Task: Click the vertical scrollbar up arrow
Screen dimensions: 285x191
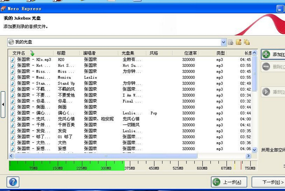Action: pos(254,52)
